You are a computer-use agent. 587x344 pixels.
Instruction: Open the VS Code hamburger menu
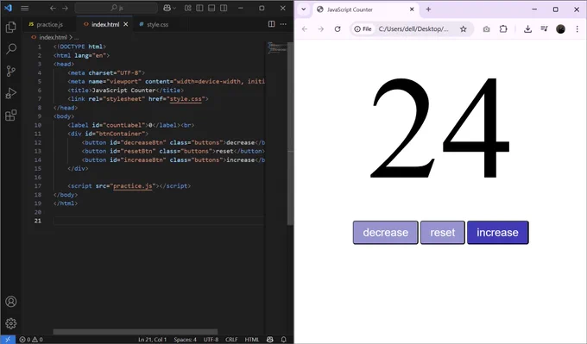pos(25,8)
